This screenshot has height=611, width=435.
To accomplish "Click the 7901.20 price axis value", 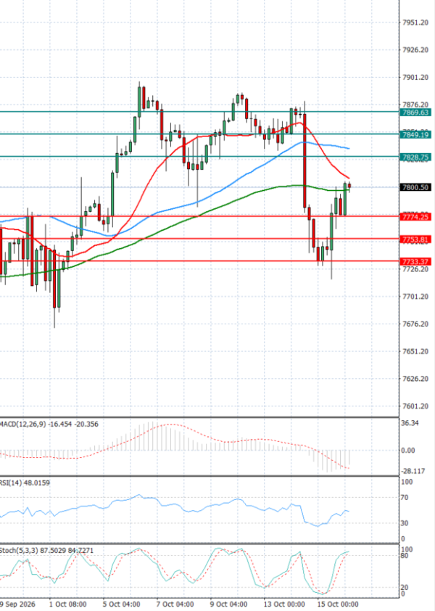I will (415, 78).
